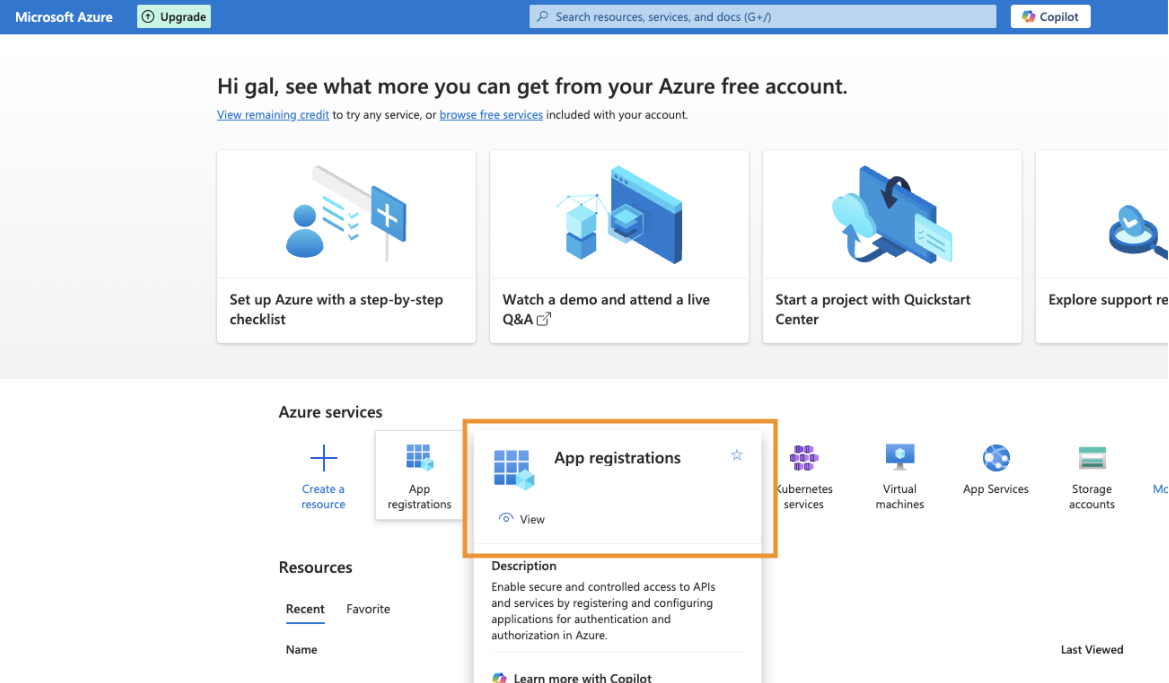Click the Upgrade button

coord(174,16)
